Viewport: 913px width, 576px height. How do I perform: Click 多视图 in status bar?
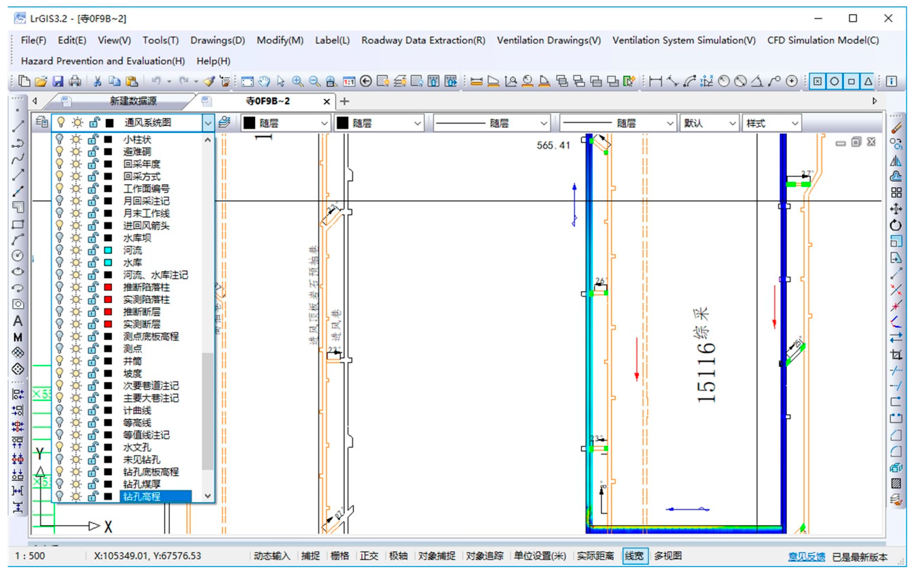[x=668, y=556]
